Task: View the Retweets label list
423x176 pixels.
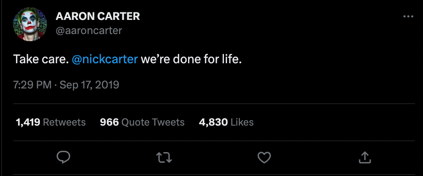Action: coord(64,122)
